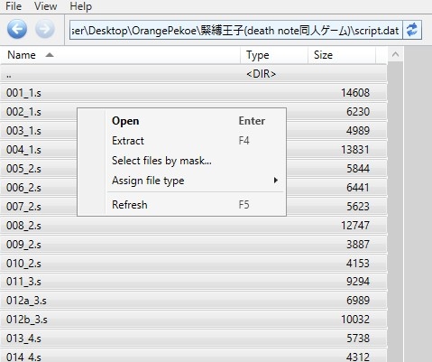Open the File menu

[14, 6]
